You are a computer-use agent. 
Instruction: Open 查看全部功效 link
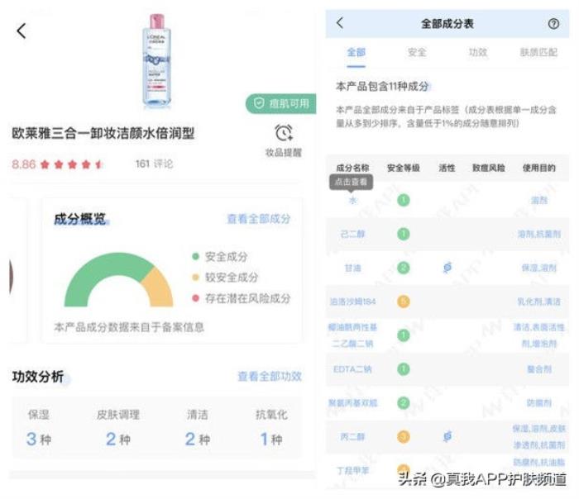tap(270, 376)
